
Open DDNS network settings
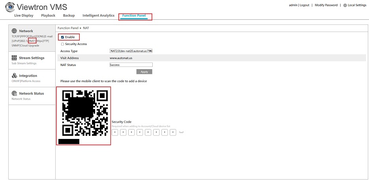tap(40, 36)
